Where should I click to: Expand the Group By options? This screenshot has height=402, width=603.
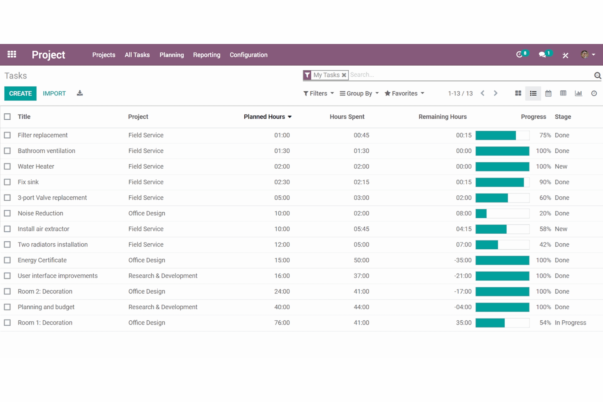pos(359,93)
